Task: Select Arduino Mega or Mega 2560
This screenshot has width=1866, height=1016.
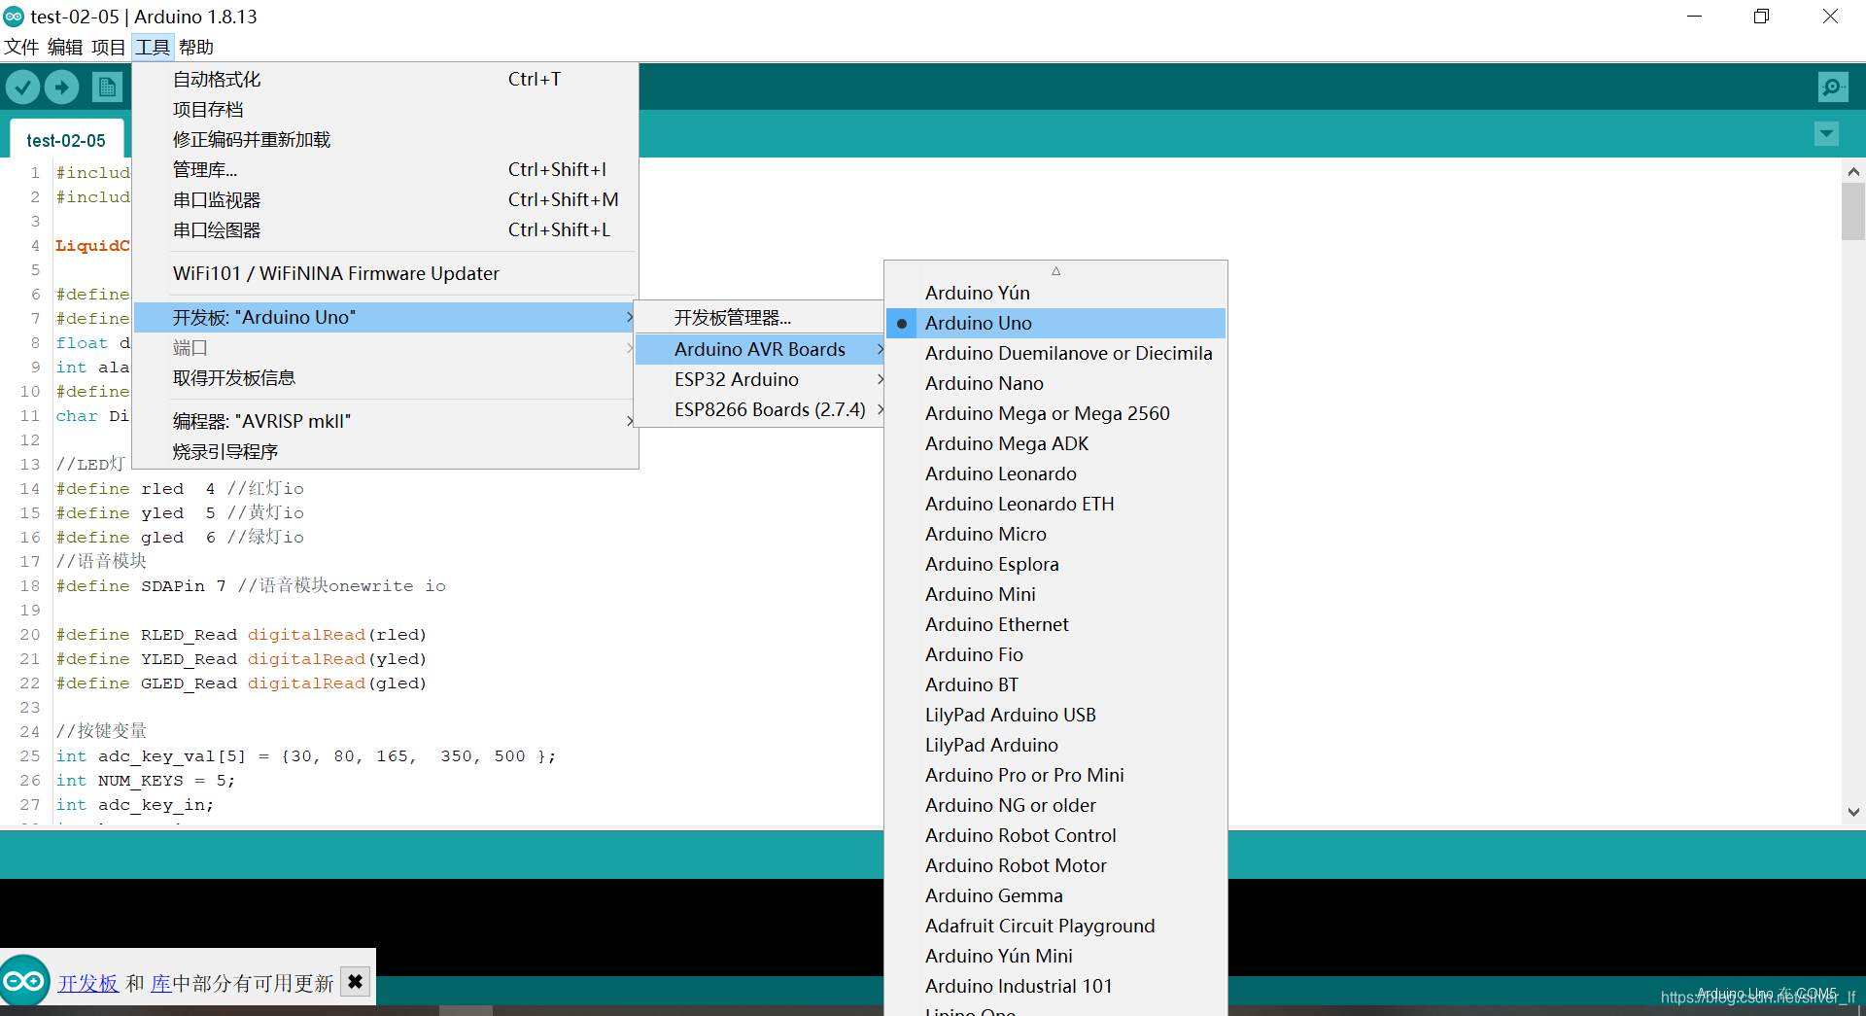Action: 1055,413
